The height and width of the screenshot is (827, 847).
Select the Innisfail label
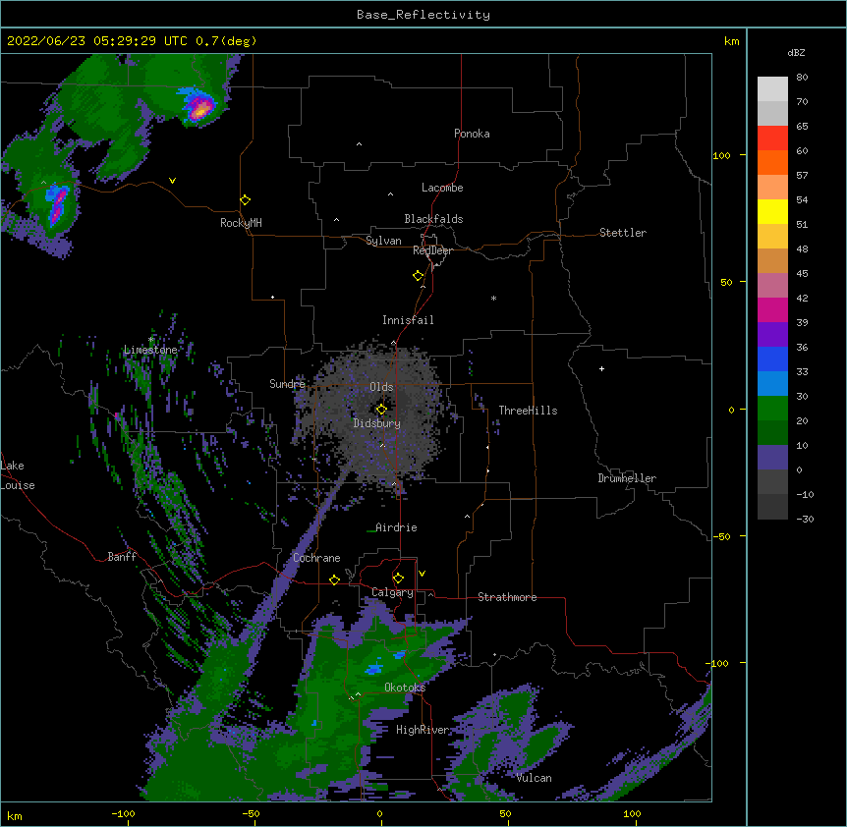(x=408, y=320)
